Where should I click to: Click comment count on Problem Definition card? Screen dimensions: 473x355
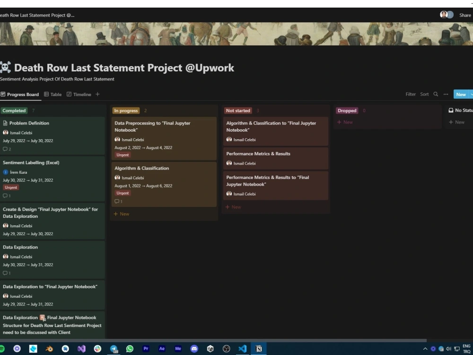(x=7, y=149)
